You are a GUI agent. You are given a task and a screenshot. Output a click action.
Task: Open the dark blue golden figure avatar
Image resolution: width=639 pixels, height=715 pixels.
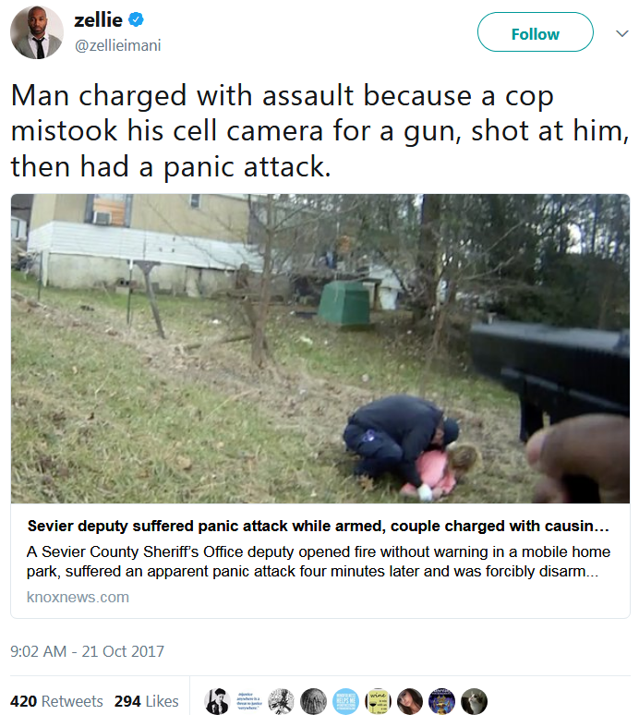(441, 701)
